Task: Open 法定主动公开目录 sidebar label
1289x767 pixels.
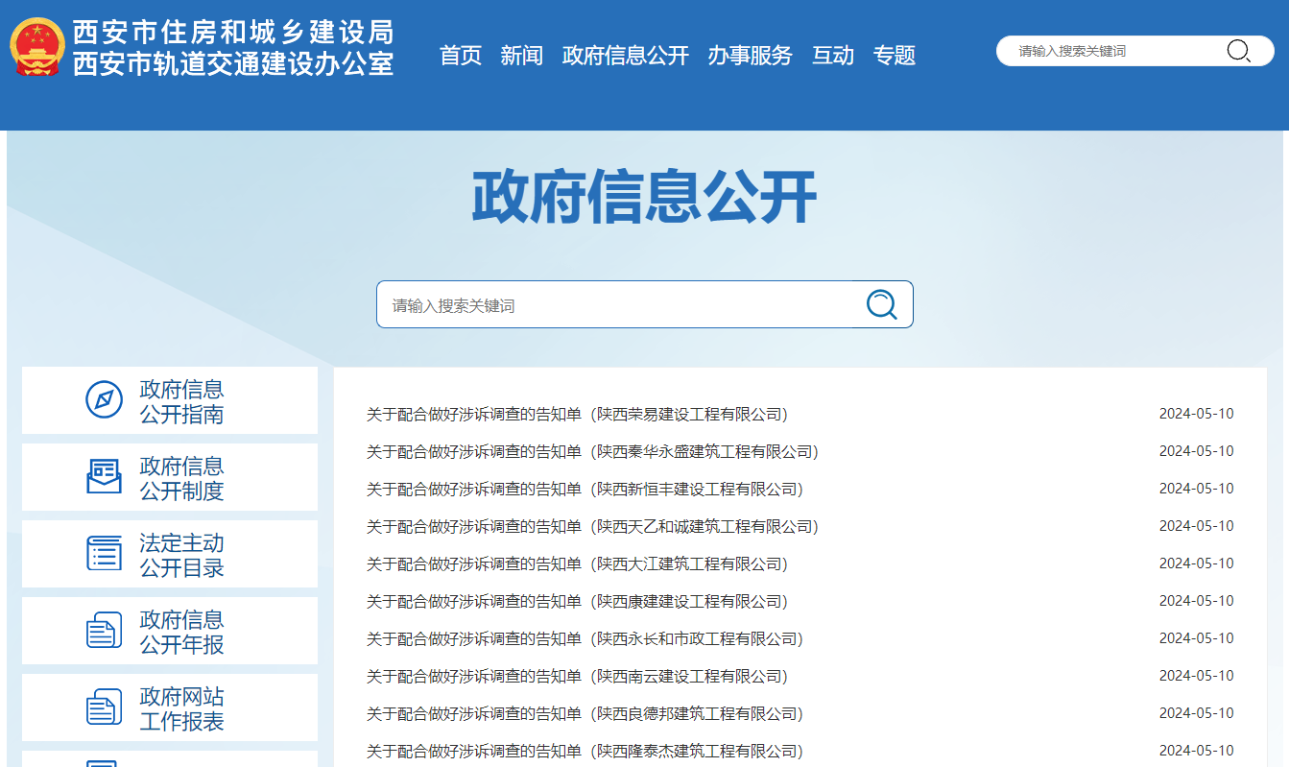Action: click(x=181, y=555)
